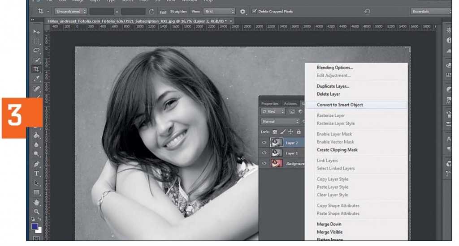Image resolution: width=459 pixels, height=246 pixels.
Task: Pick the Hand tool
Action: click(x=37, y=202)
